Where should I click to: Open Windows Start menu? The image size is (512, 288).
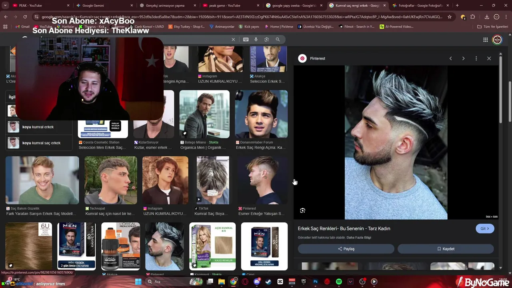point(138,282)
